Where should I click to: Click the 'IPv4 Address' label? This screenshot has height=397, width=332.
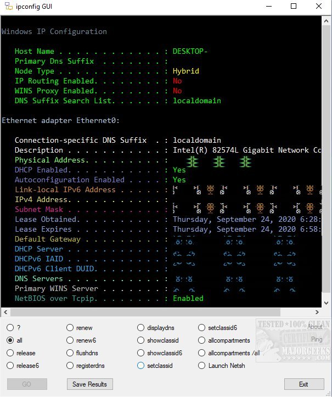[x=41, y=199]
